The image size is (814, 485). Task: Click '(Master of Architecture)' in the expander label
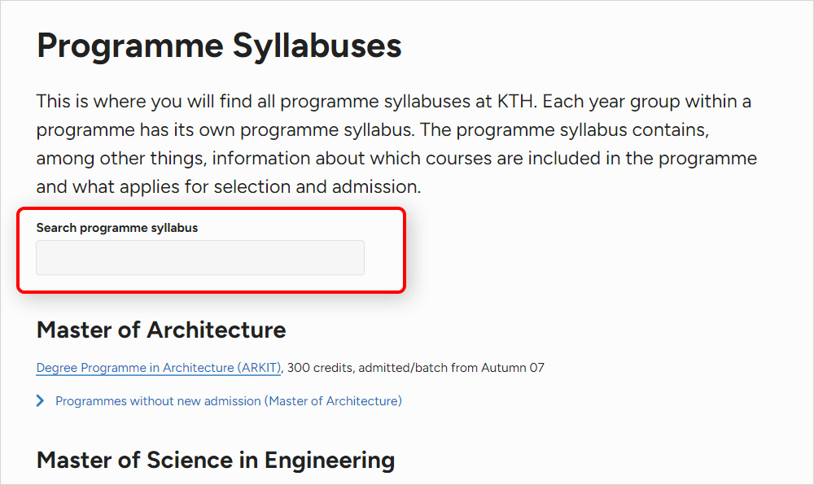(x=334, y=401)
